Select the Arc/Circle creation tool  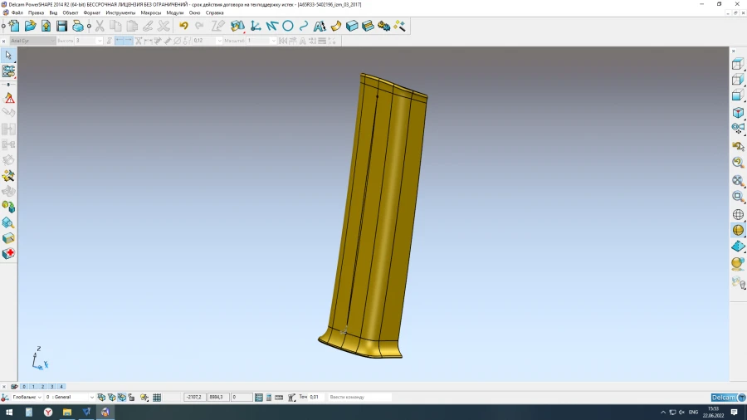click(288, 26)
